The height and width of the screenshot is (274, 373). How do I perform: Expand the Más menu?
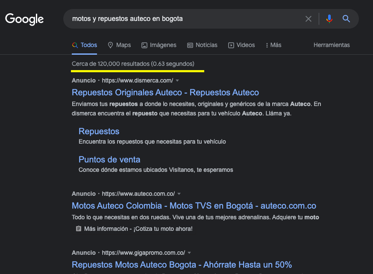click(x=273, y=45)
